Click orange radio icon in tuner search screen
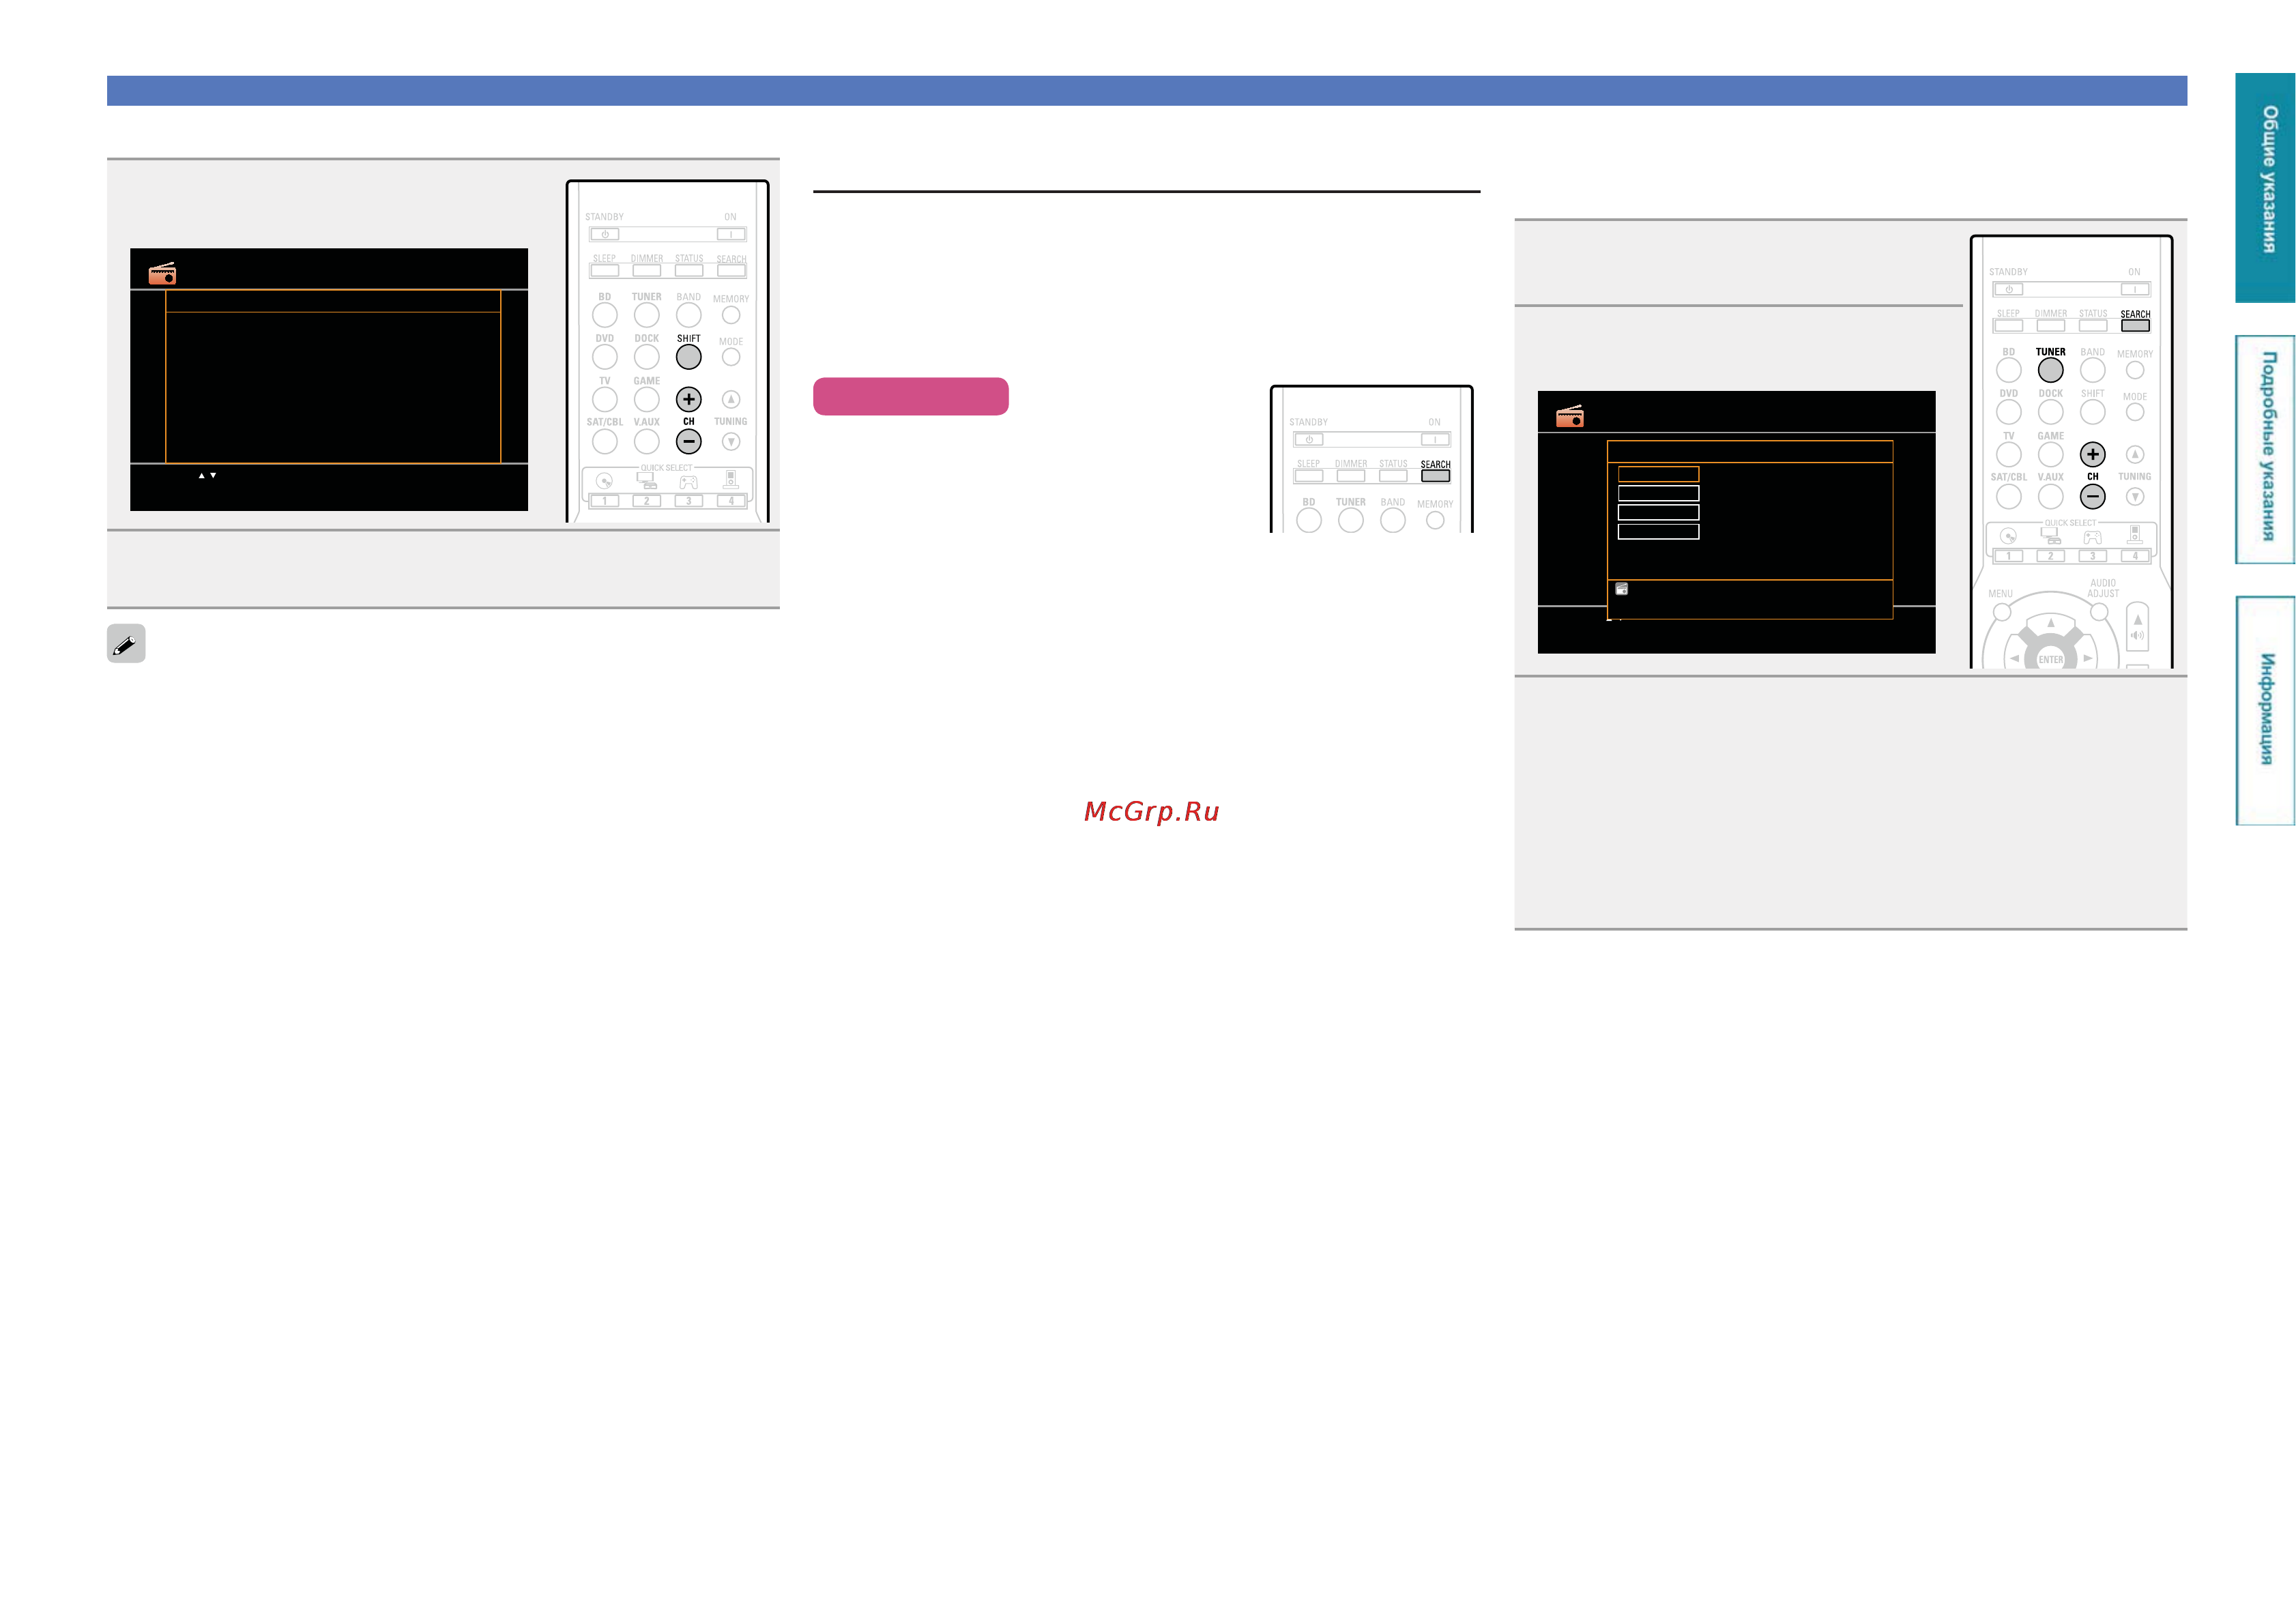The height and width of the screenshot is (1621, 2296). [x=1570, y=416]
